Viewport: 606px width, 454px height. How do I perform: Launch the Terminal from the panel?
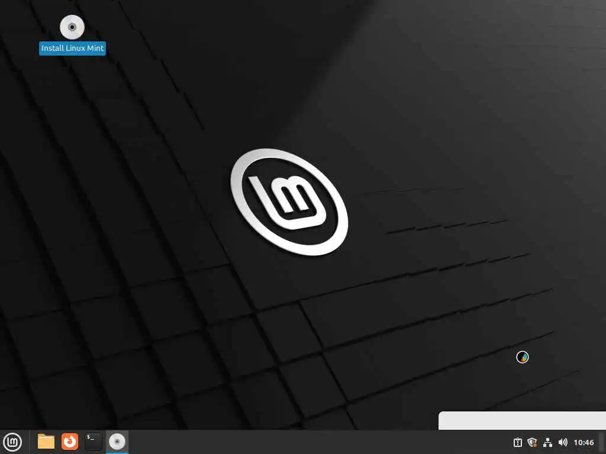[x=93, y=442]
